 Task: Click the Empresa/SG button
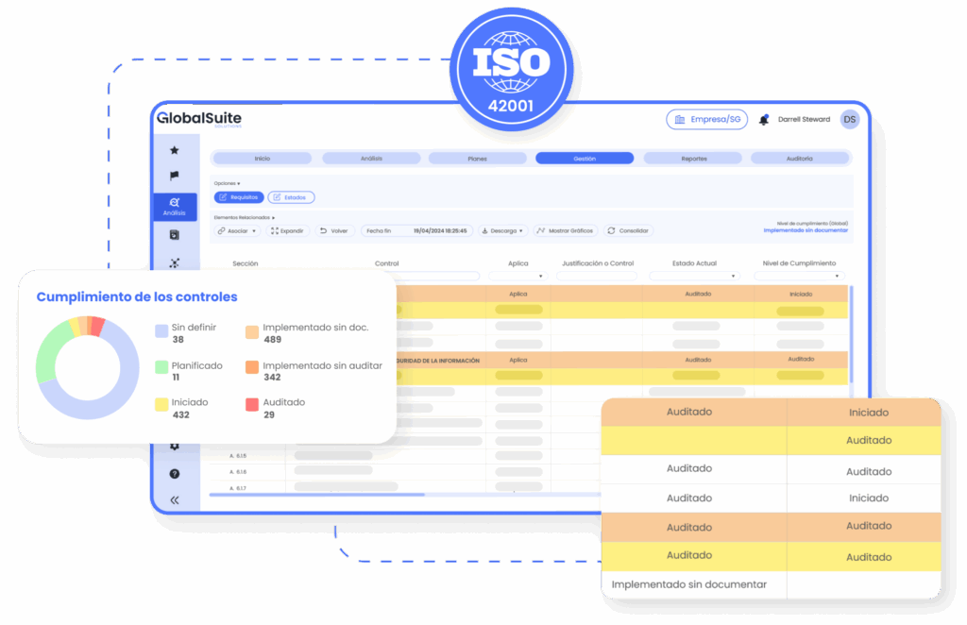tap(706, 119)
